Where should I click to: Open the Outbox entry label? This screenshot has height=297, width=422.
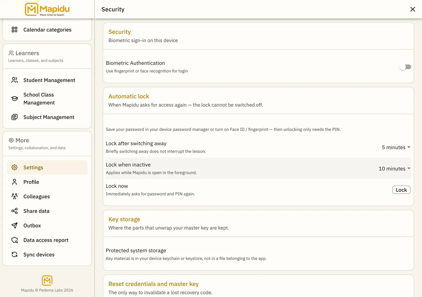[32, 225]
